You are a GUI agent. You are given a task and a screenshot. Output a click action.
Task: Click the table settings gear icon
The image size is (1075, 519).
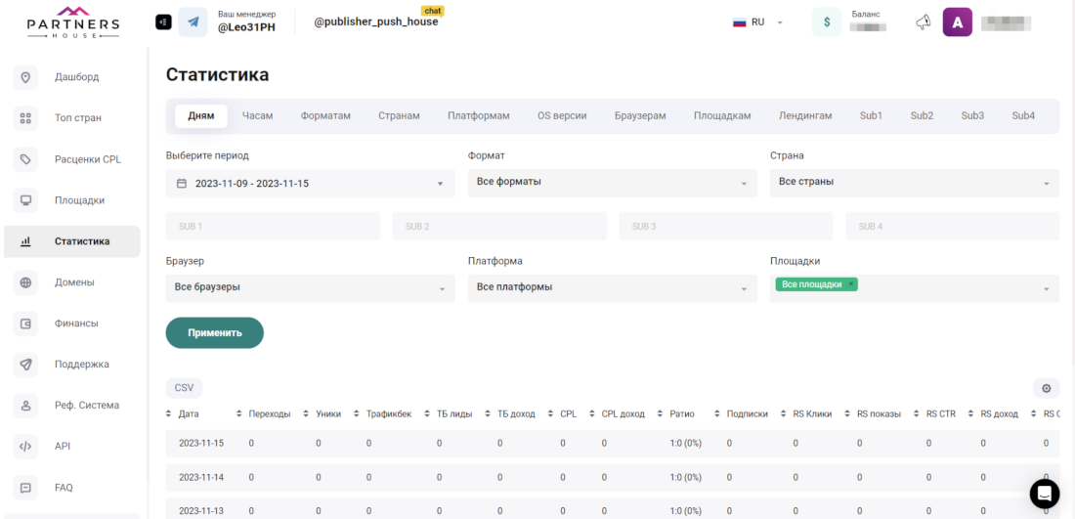click(1046, 388)
